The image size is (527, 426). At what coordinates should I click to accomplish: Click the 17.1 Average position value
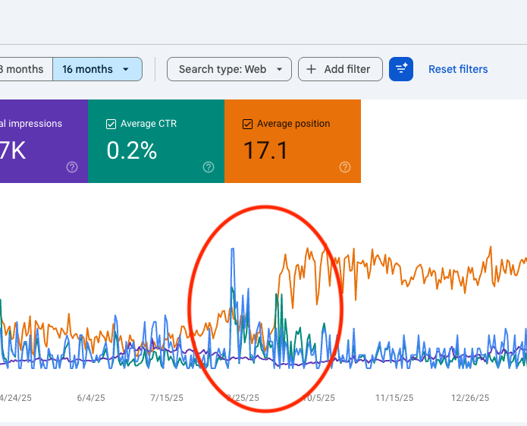pyautogui.click(x=265, y=150)
